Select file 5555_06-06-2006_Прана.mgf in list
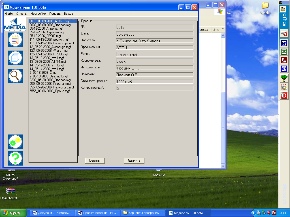 pos(49,91)
